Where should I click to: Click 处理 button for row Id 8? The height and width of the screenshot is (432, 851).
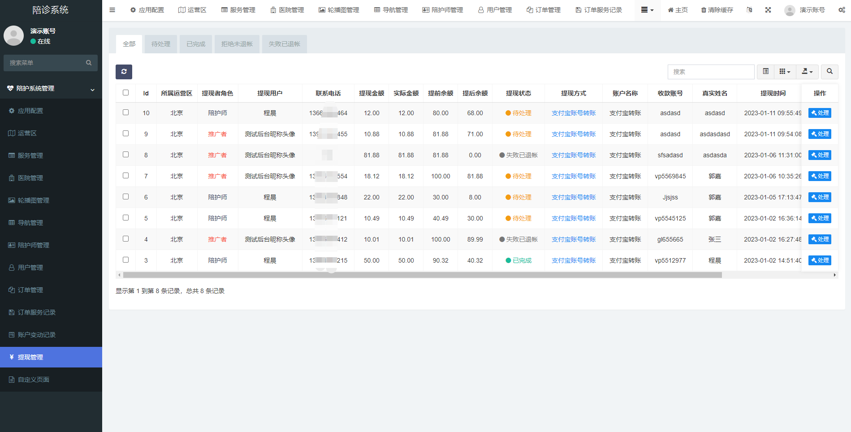pos(820,155)
